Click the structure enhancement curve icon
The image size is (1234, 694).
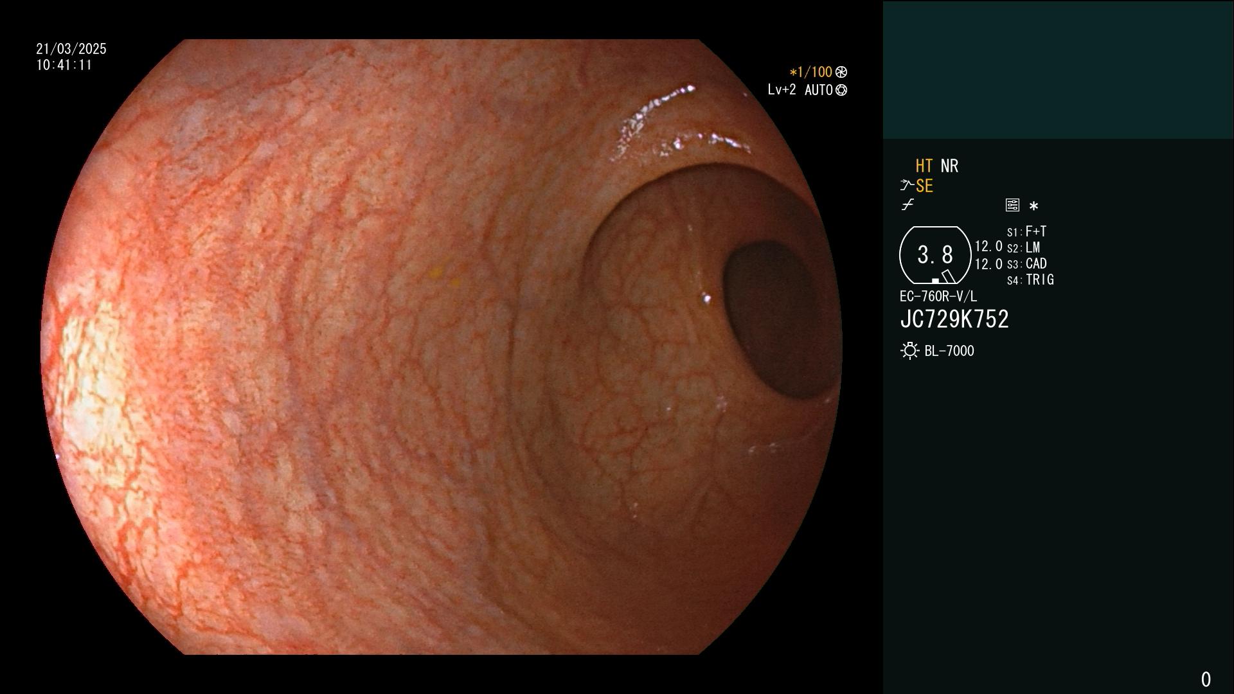(x=907, y=186)
